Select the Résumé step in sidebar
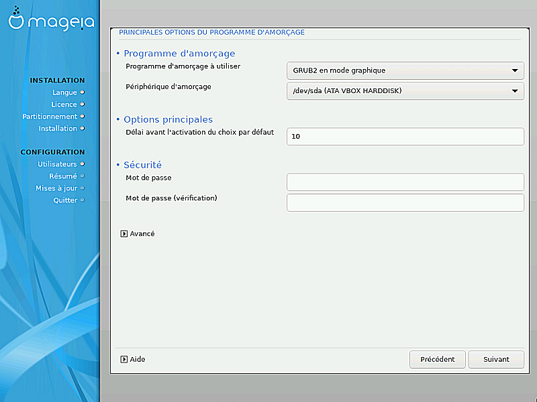Image resolution: width=537 pixels, height=402 pixels. (66, 176)
